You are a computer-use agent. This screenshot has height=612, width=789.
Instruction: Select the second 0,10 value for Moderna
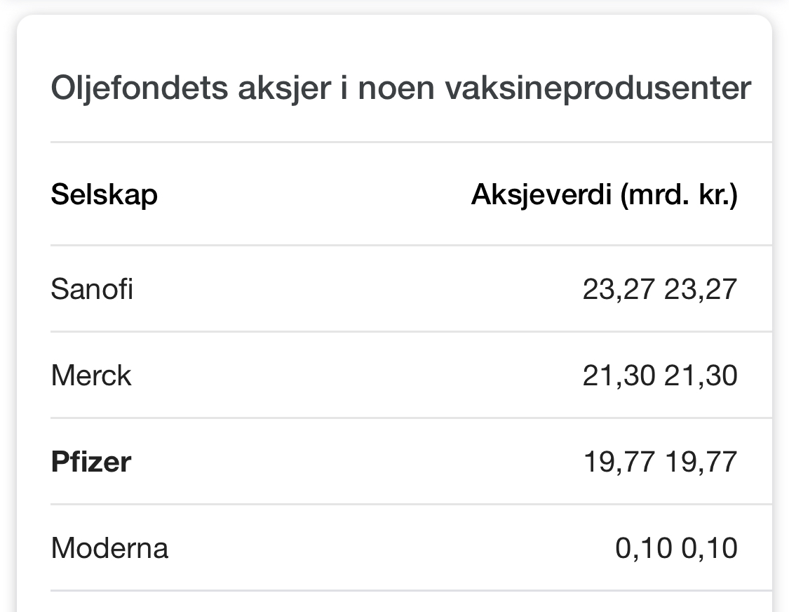(709, 548)
